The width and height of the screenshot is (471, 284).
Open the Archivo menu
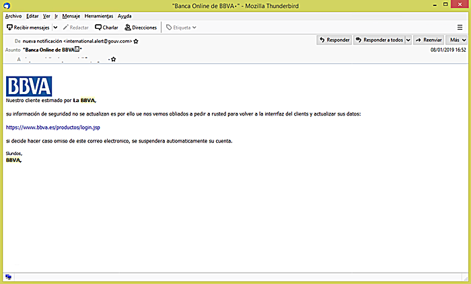(13, 16)
